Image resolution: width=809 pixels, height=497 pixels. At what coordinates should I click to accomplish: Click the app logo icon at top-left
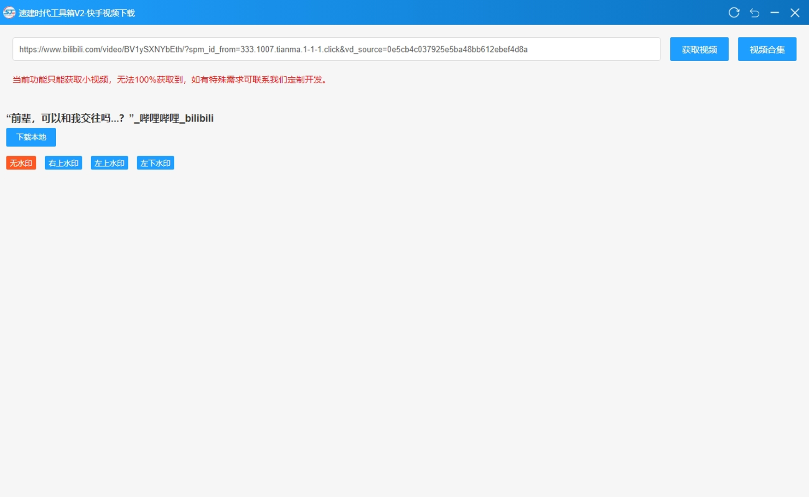click(x=9, y=12)
